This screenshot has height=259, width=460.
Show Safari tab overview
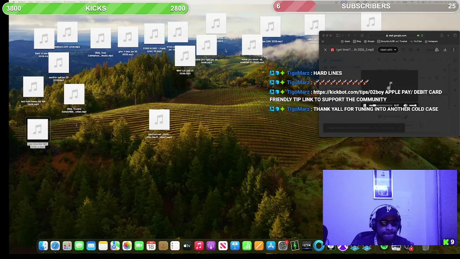point(455,36)
